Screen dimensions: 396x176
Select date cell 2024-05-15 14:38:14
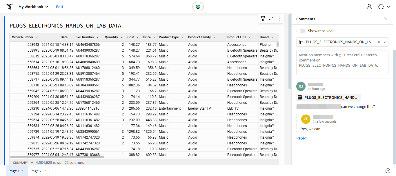[x=57, y=45]
